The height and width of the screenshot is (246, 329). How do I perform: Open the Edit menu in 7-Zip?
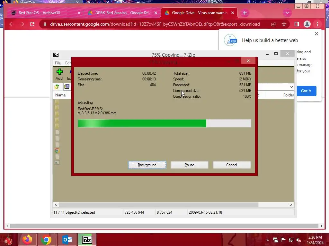coord(68,63)
